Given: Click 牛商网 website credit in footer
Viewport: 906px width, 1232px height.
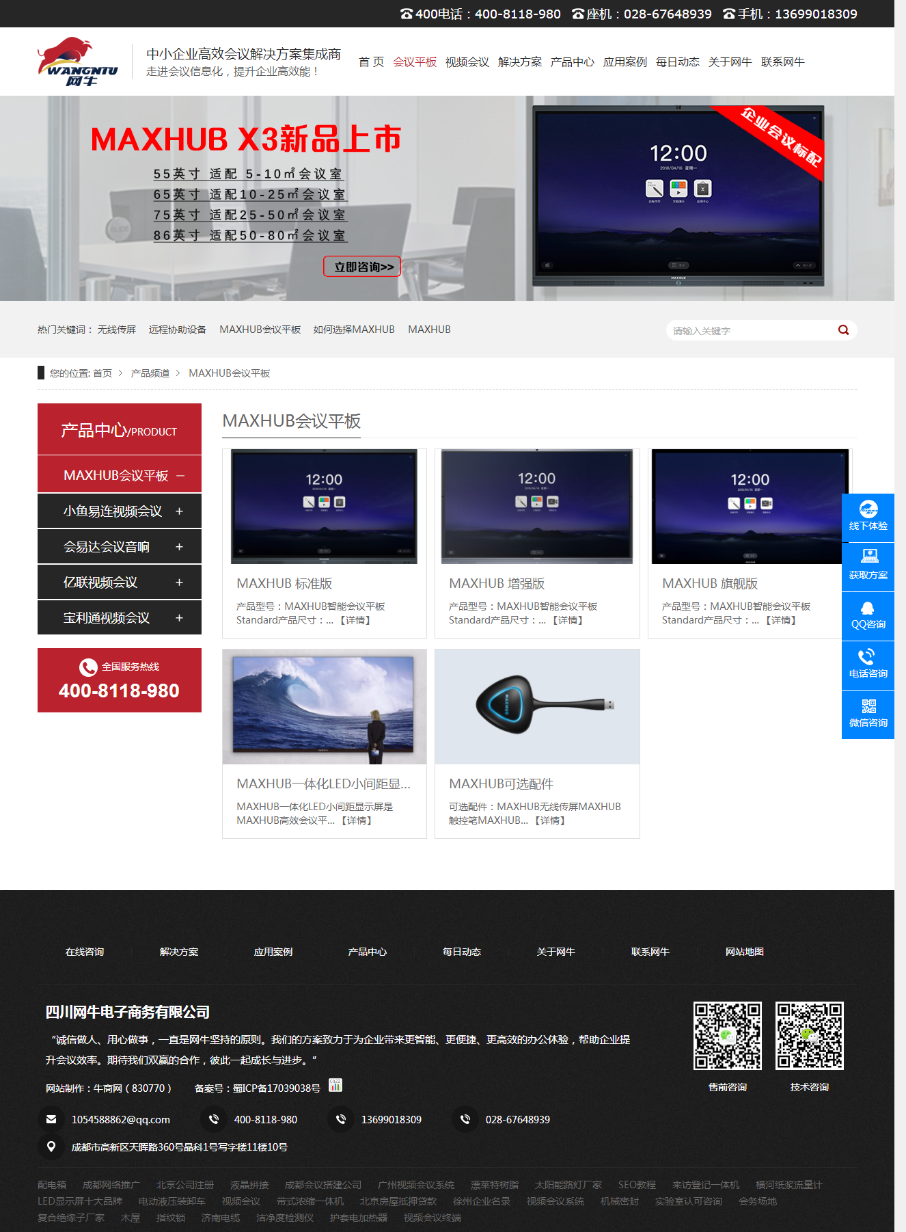Looking at the screenshot, I should pyautogui.click(x=108, y=1088).
